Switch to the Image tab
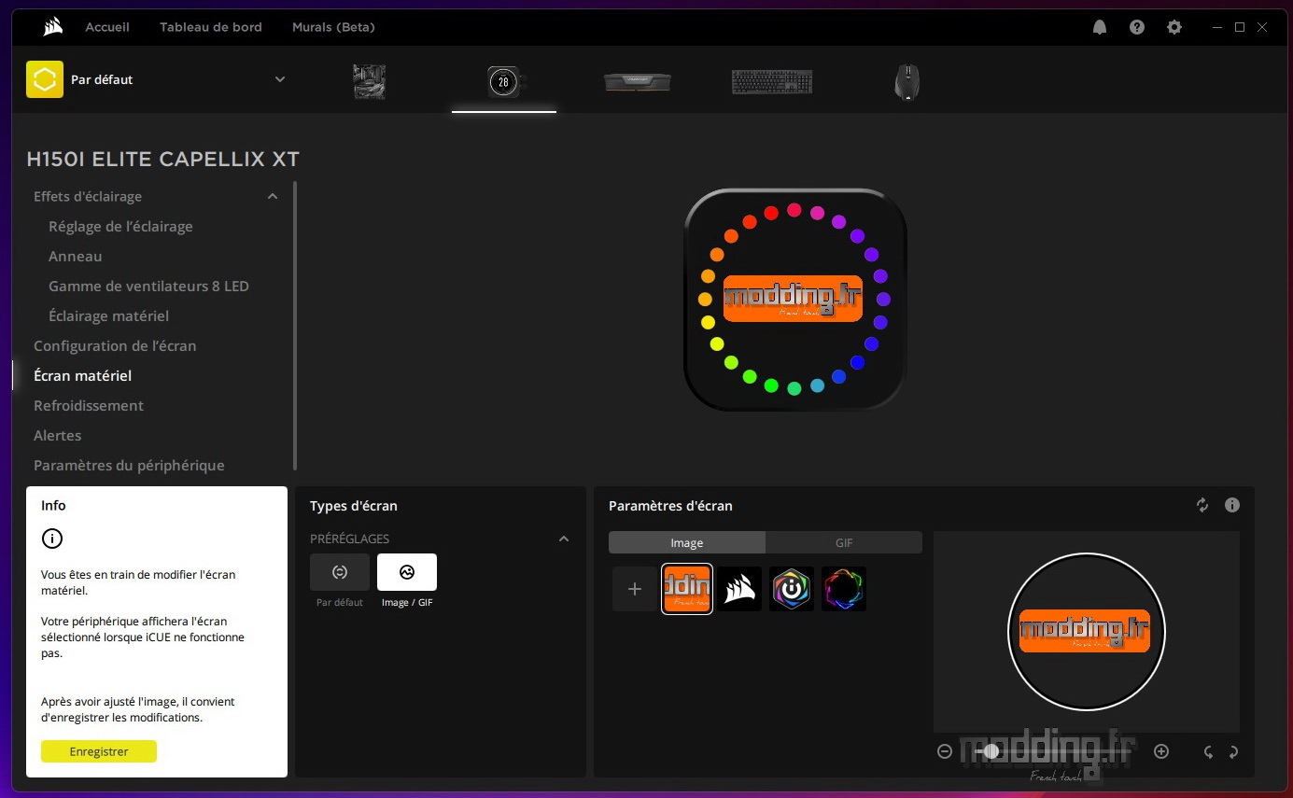This screenshot has width=1293, height=798. (x=687, y=542)
